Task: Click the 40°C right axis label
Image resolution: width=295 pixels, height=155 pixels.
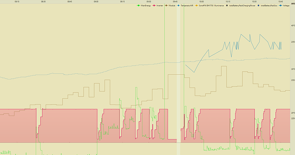Action: pyautogui.click(x=293, y=26)
